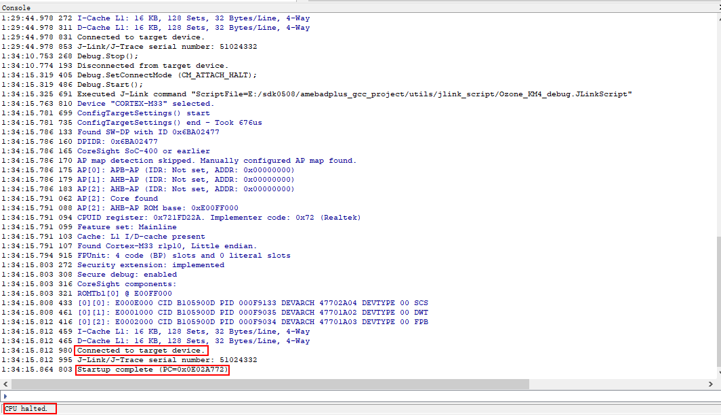Image resolution: width=721 pixels, height=415 pixels.
Task: Click the command prompt chevron icon
Action: pos(5,396)
